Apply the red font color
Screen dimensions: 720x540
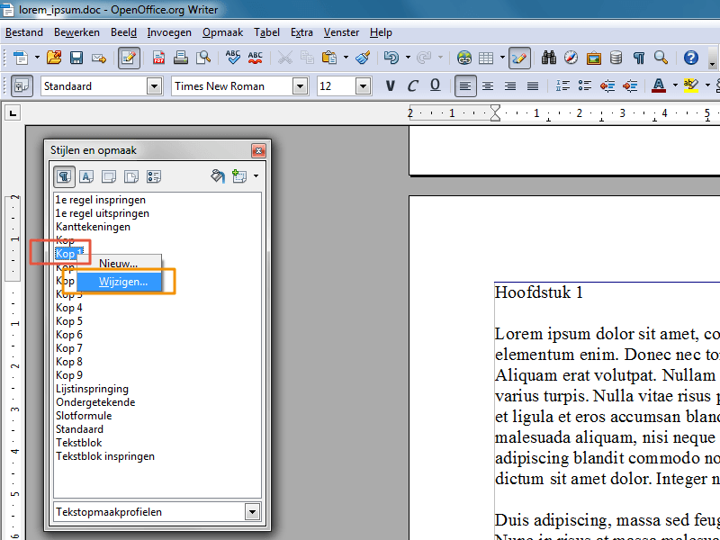[x=659, y=85]
